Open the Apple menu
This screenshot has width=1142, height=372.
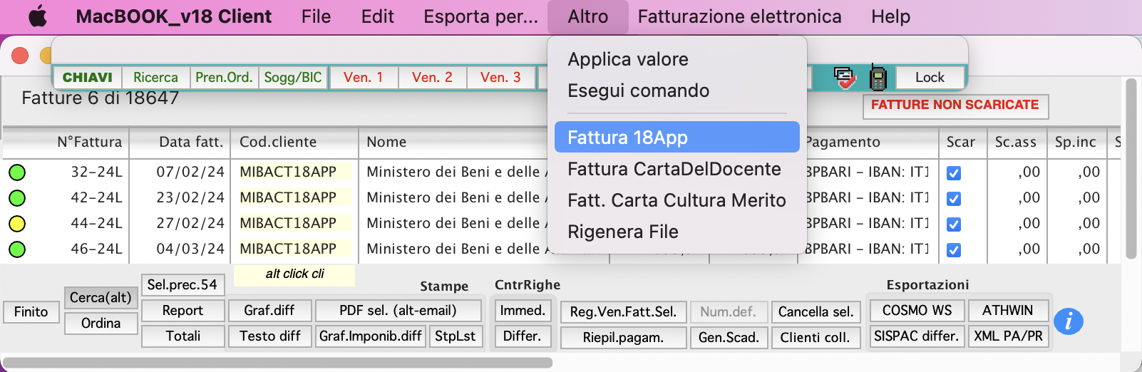pos(38,16)
